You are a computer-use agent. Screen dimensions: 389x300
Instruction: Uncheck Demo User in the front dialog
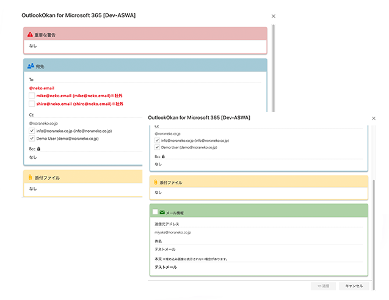click(157, 147)
